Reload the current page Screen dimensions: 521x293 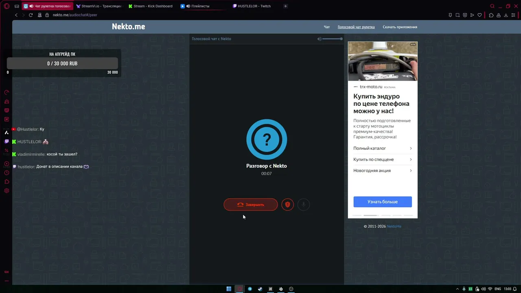pos(31,15)
